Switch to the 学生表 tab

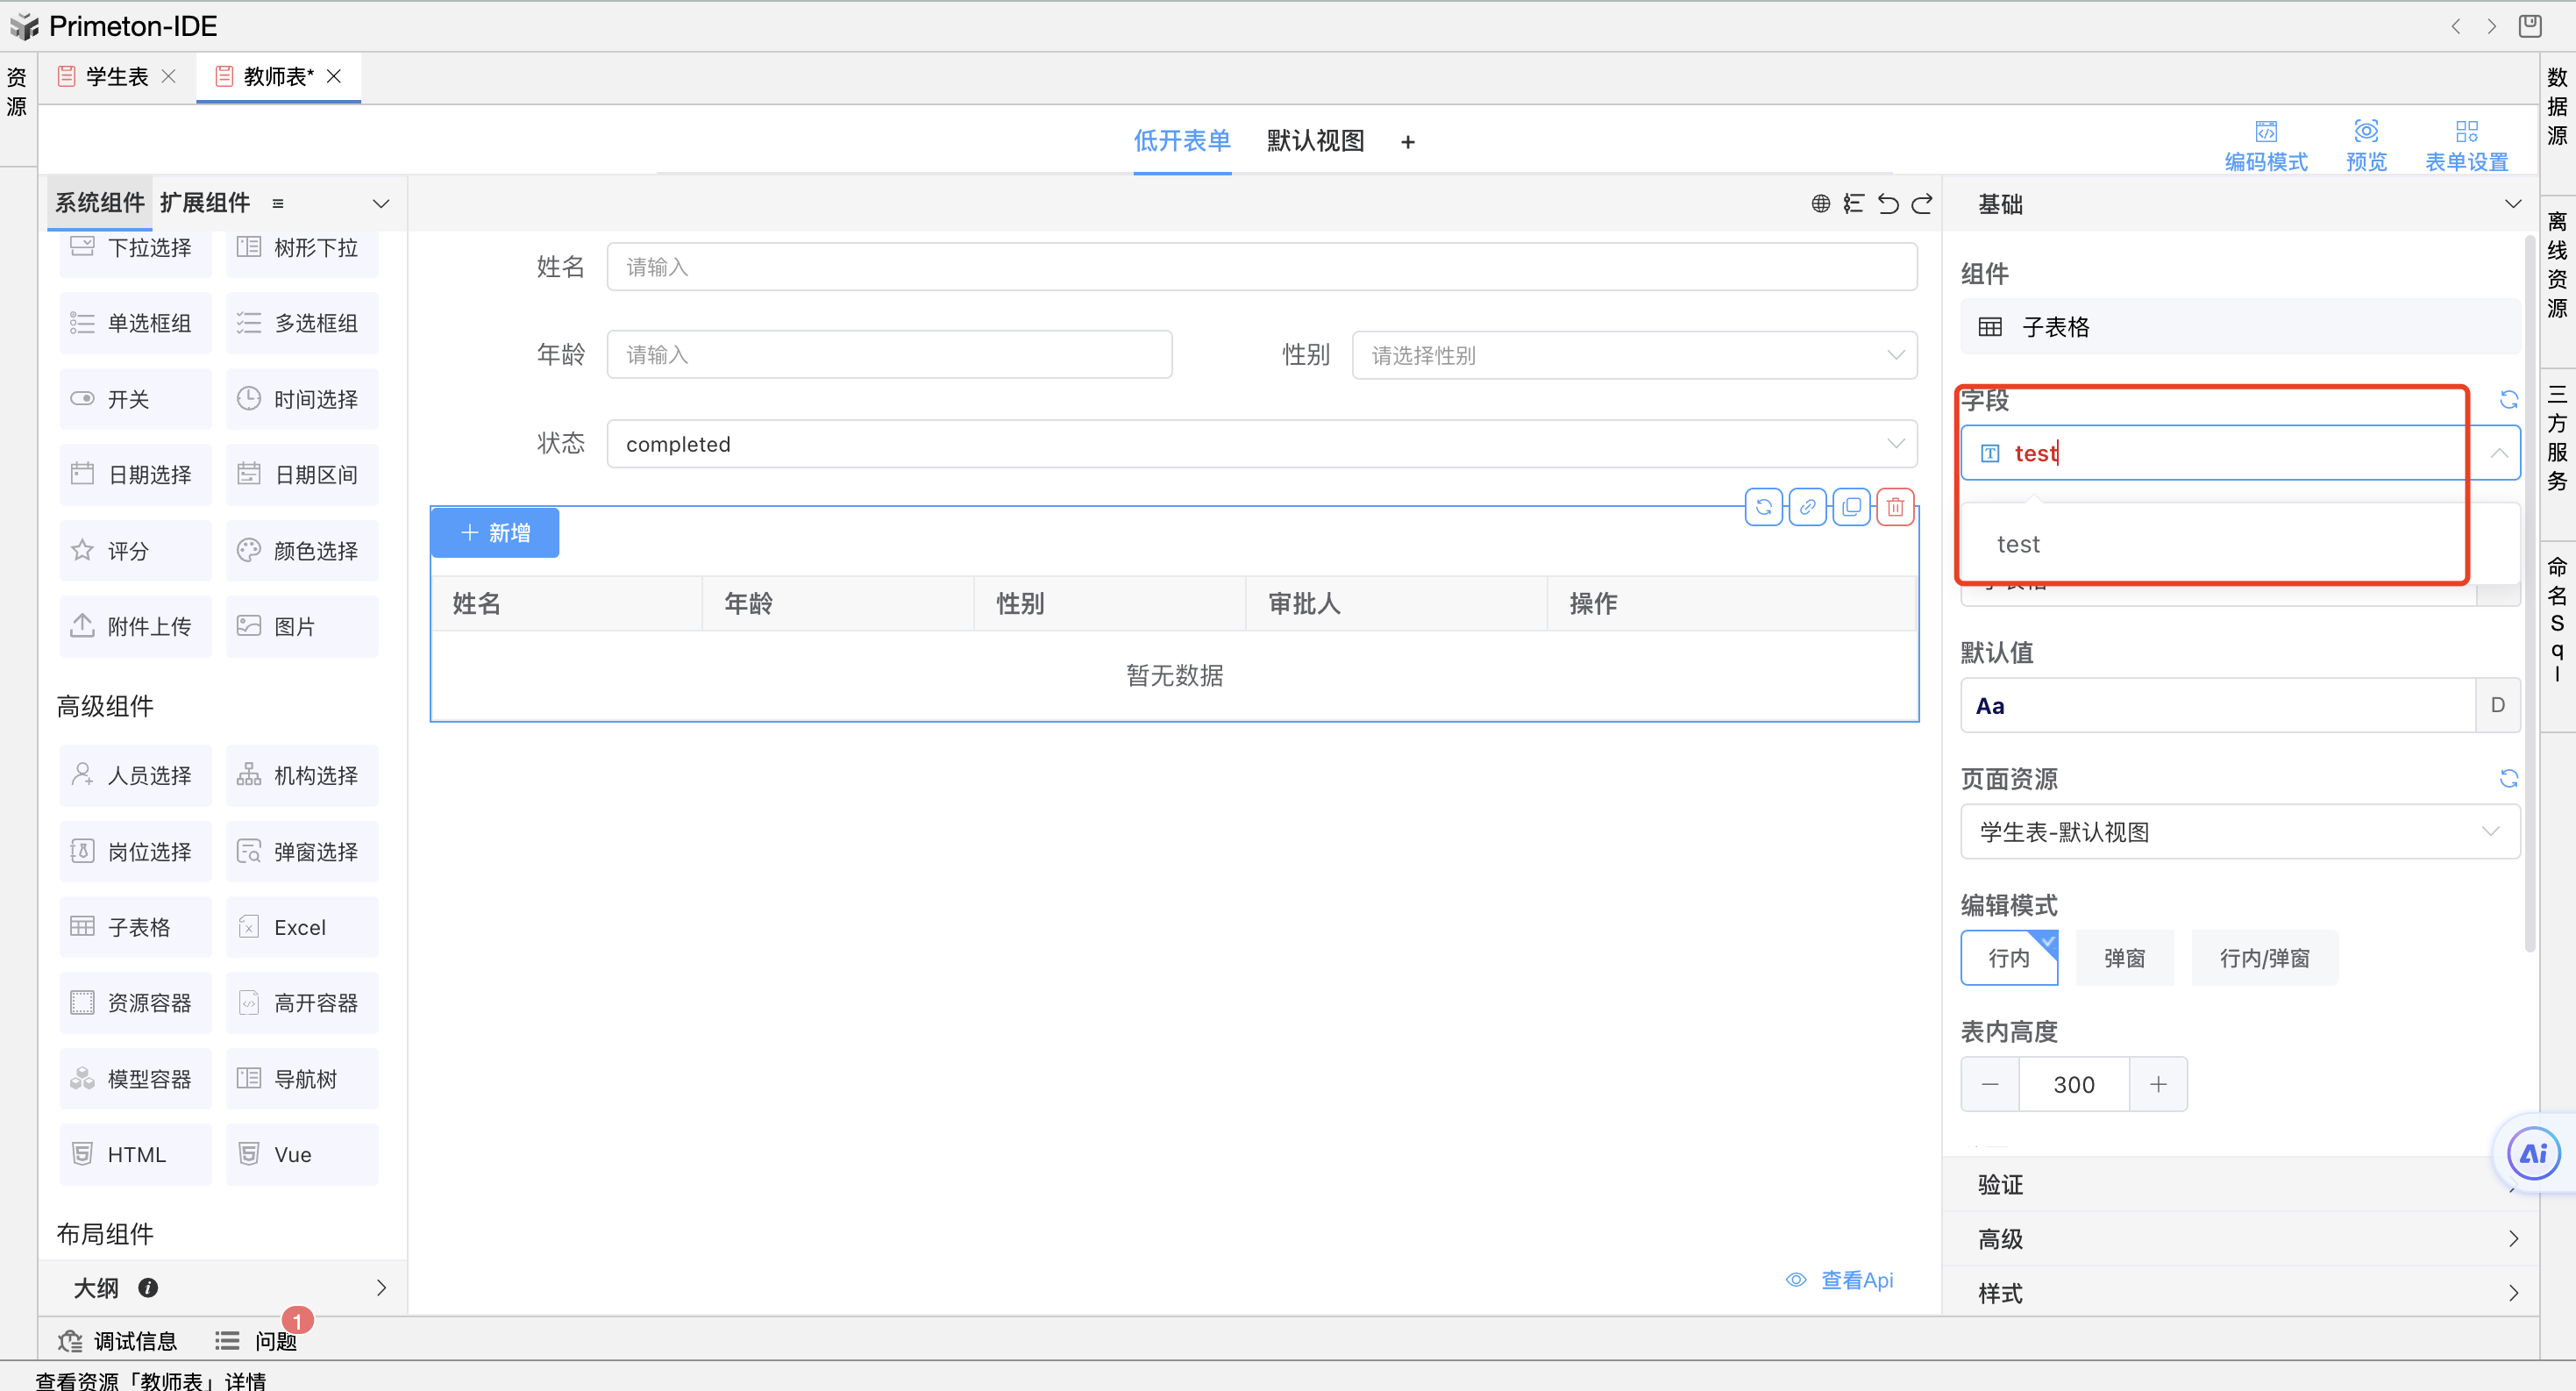tap(116, 77)
